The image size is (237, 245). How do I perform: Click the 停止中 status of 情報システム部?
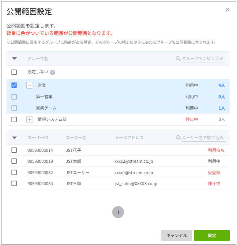[192, 119]
